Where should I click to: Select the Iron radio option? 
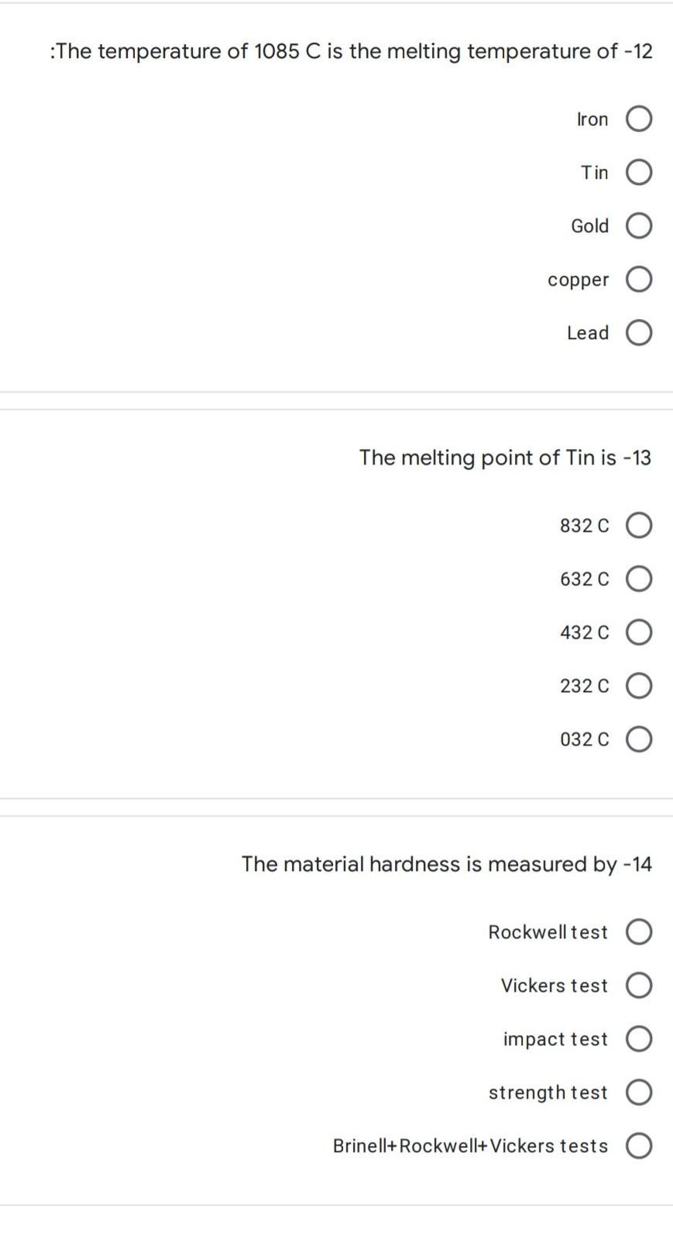click(x=638, y=119)
